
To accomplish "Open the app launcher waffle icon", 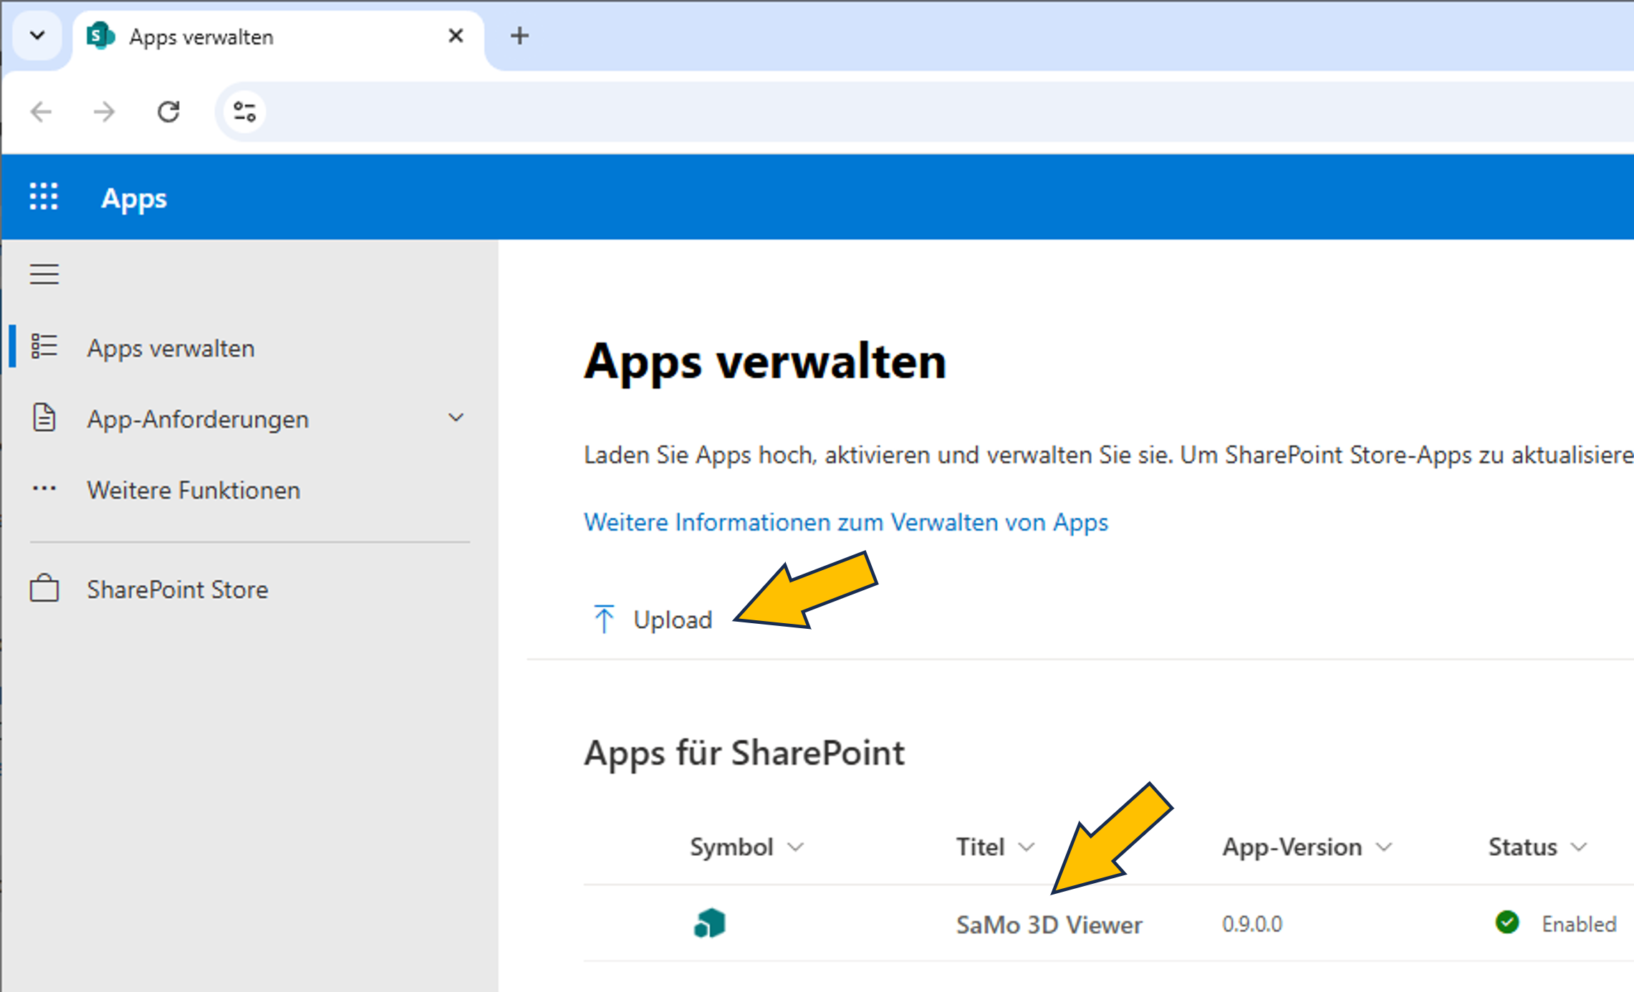I will (44, 196).
